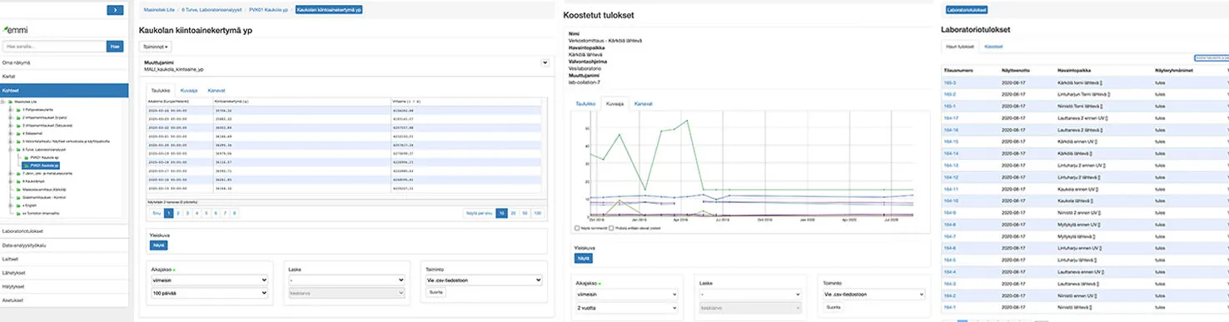Click folder icon of x English node
Image resolution: width=1229 pixels, height=322 pixels.
(x=18, y=205)
